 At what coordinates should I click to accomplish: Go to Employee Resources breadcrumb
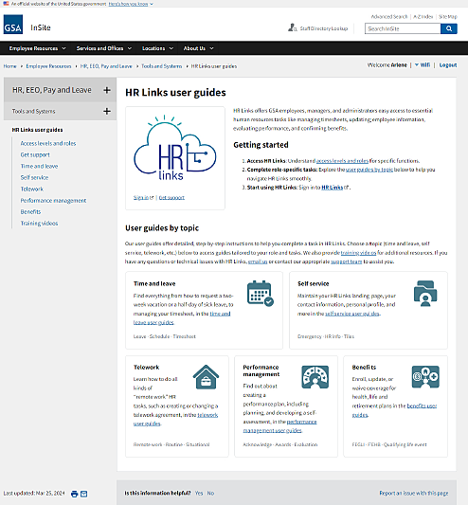48,66
